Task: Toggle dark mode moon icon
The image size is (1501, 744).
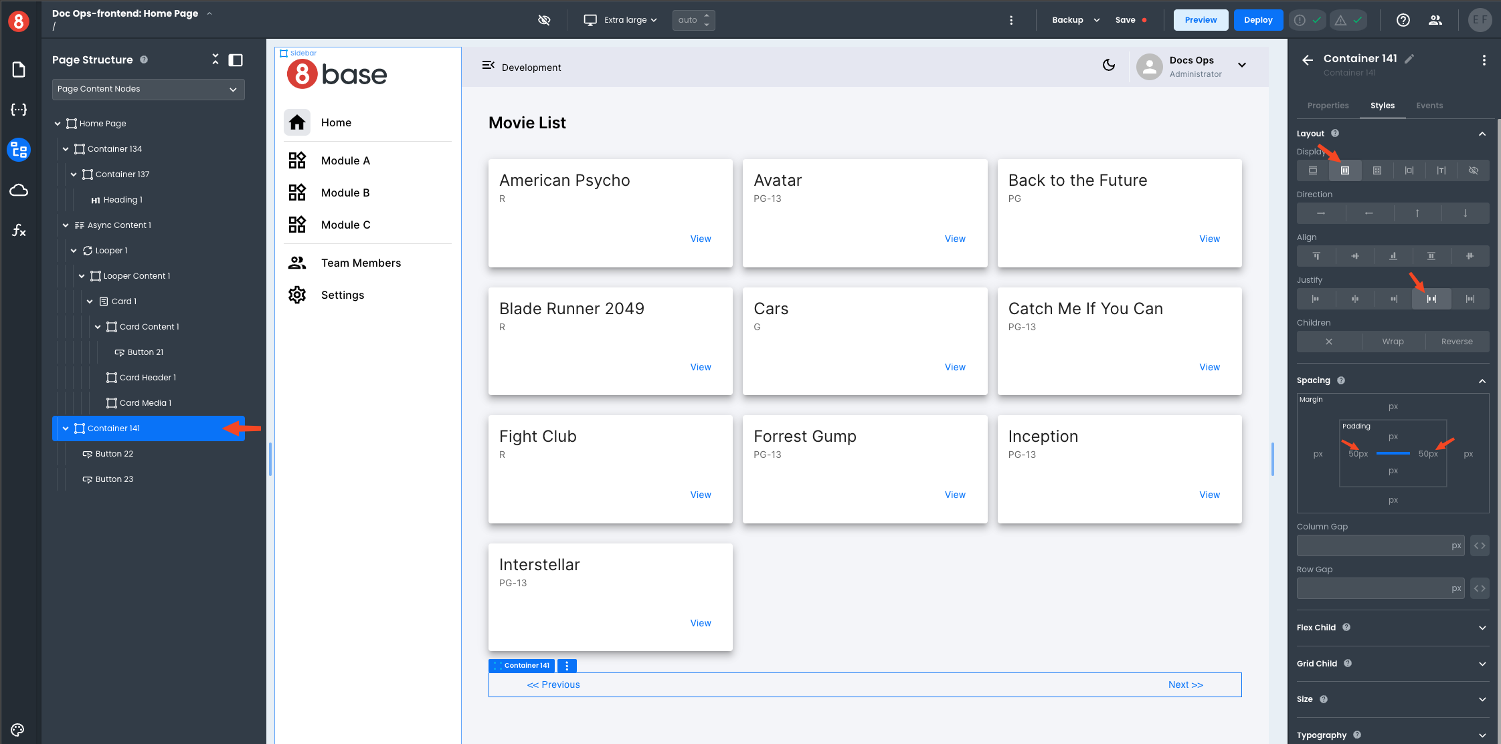Action: click(1109, 65)
